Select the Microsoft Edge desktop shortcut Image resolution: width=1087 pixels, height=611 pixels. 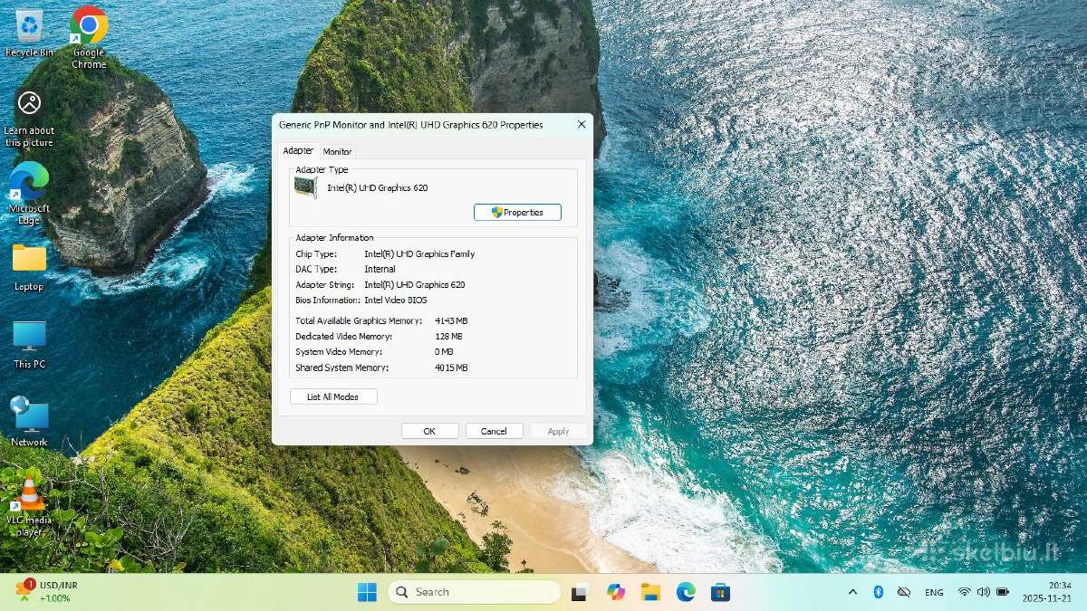pos(29,193)
